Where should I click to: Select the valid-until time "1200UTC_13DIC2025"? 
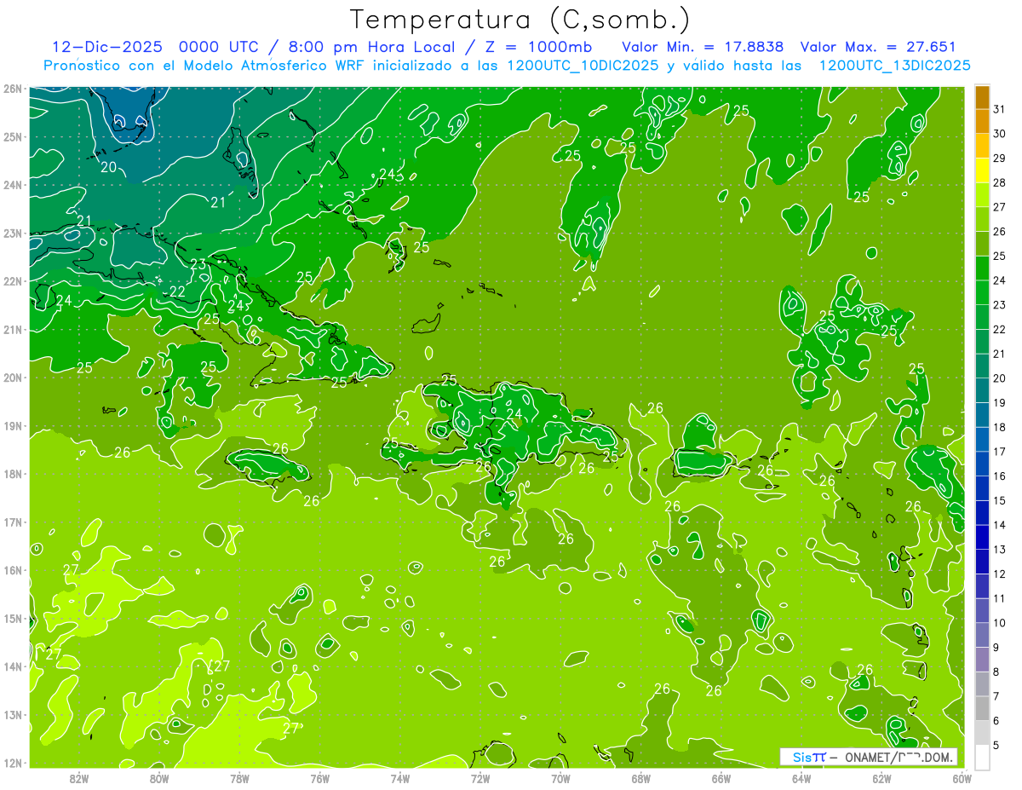coord(894,66)
